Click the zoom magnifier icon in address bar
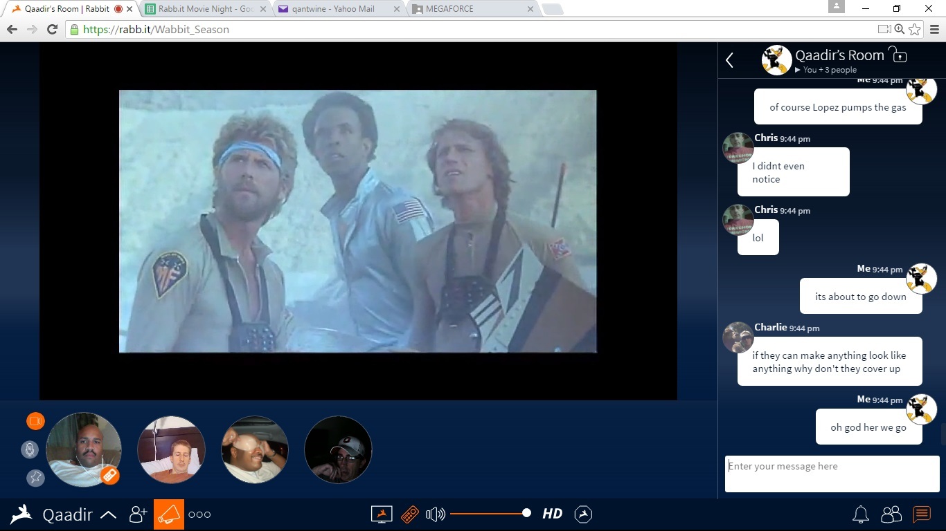Screen dimensions: 946x531 899,29
